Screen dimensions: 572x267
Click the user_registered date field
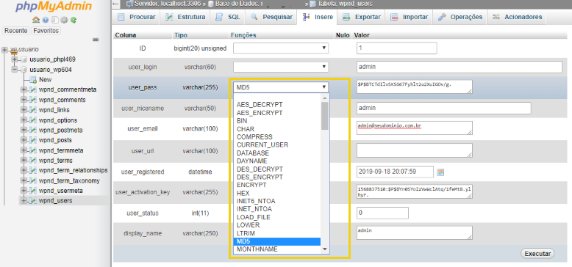click(395, 172)
